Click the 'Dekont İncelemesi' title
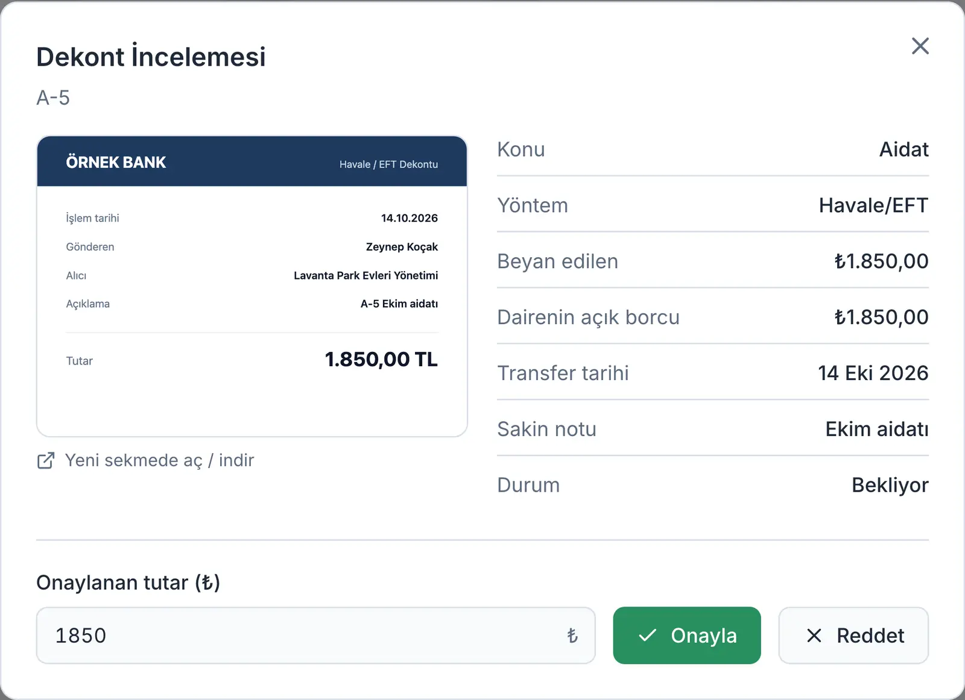This screenshot has width=965, height=700. 151,57
